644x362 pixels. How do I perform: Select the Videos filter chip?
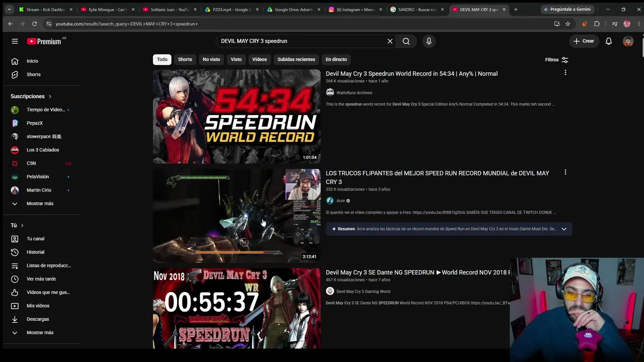coord(260,59)
